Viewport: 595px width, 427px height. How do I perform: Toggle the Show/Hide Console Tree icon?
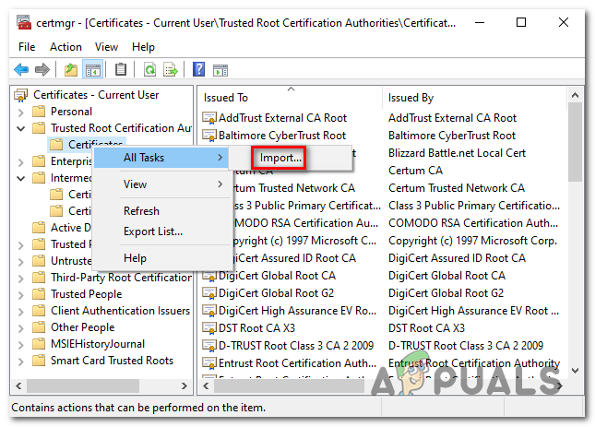[x=92, y=70]
